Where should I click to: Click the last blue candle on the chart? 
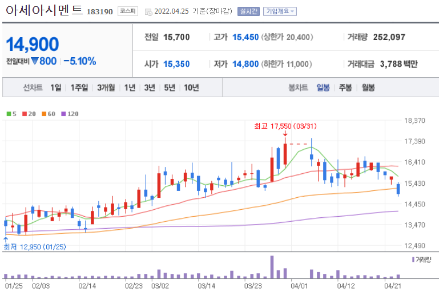click(x=398, y=189)
